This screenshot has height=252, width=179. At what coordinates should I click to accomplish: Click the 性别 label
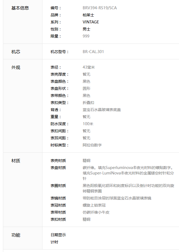tap(56, 29)
